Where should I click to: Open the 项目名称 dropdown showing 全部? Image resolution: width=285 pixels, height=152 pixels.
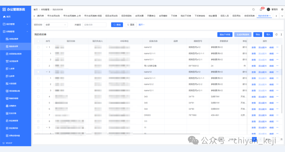56,25
